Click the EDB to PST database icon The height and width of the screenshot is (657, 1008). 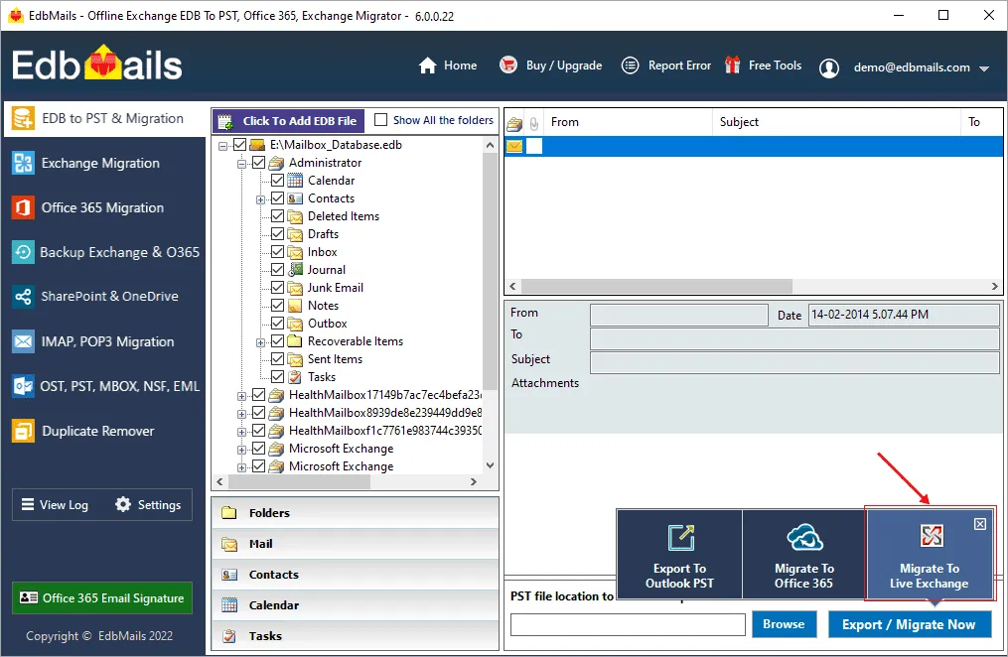23,119
